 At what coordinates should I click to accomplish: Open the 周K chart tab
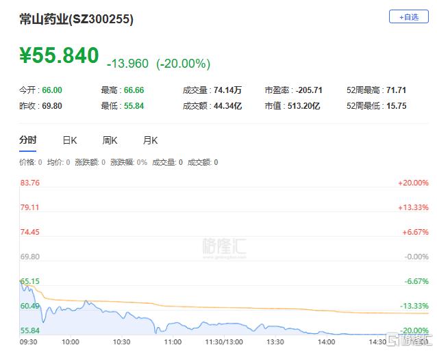pos(110,140)
